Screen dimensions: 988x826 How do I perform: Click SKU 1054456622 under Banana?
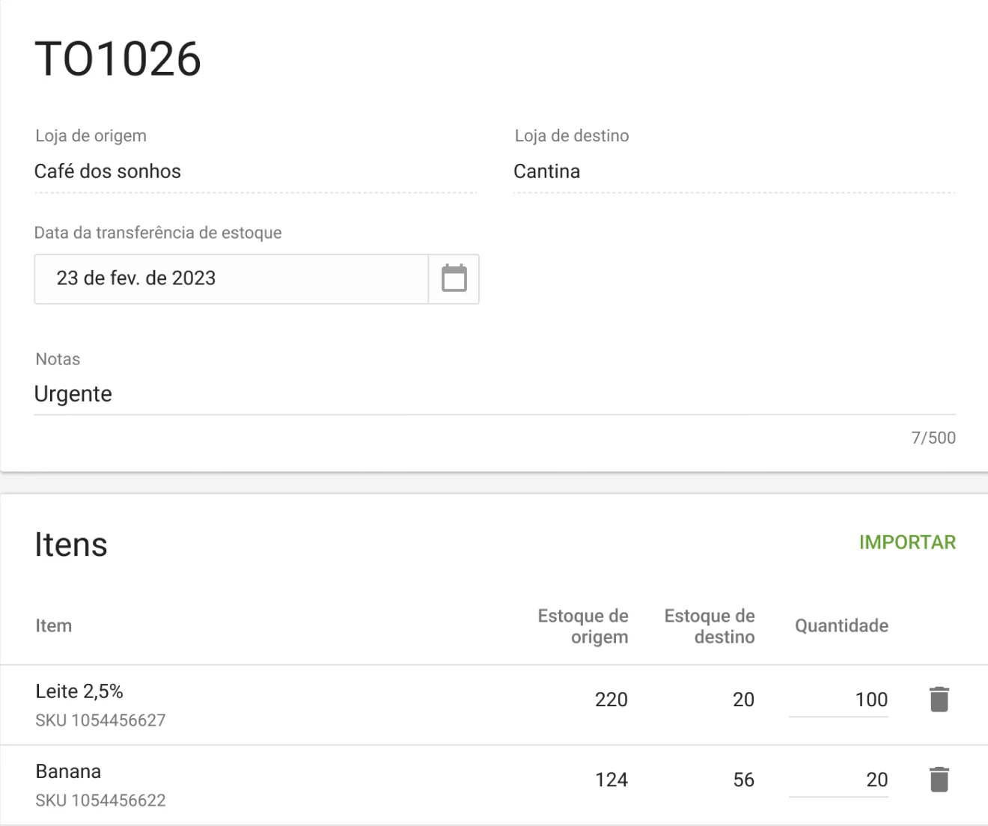[100, 801]
